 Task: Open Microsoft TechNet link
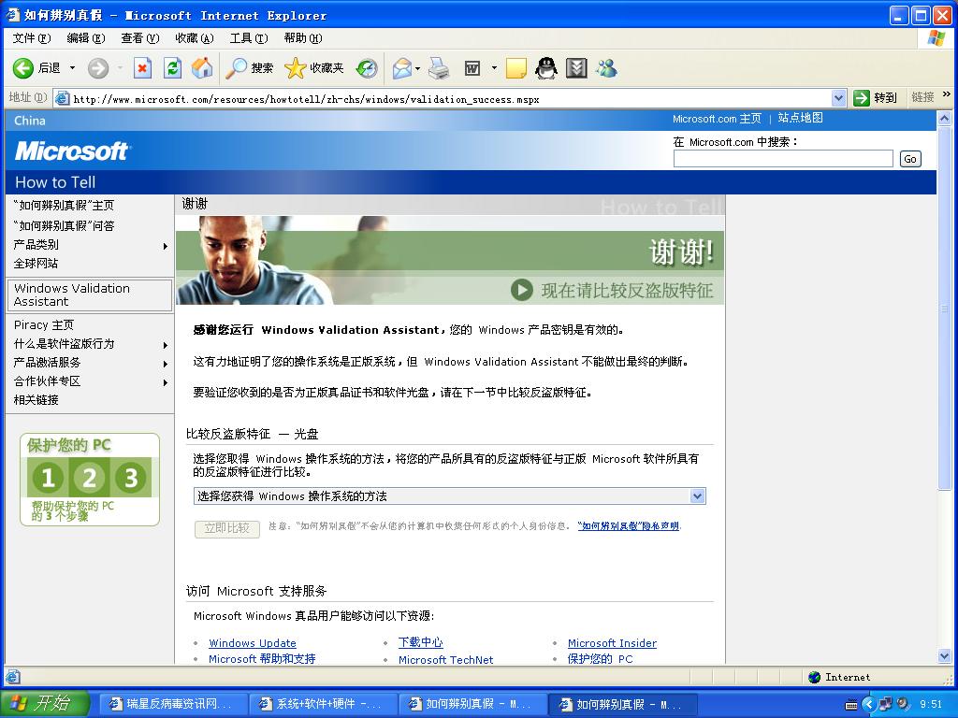point(446,659)
